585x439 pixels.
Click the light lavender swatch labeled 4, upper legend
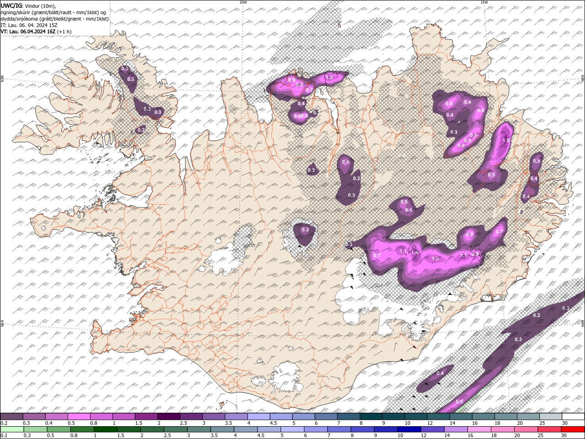pyautogui.click(x=258, y=417)
